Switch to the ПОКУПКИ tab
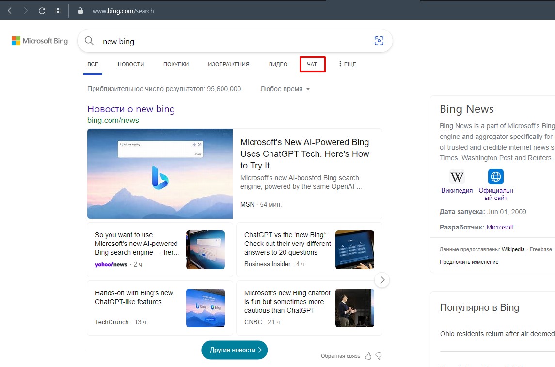The height and width of the screenshot is (367, 555). click(176, 64)
